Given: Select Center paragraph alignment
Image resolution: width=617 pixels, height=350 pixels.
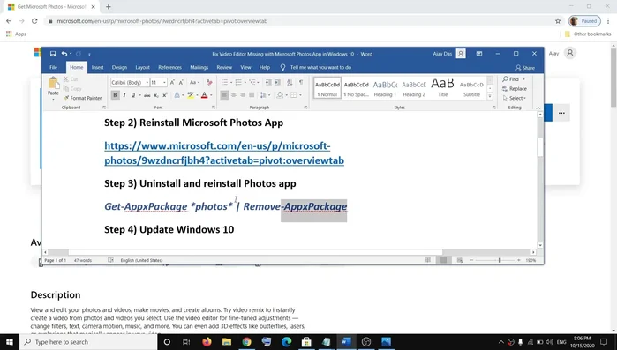Looking at the screenshot, I should click(234, 95).
